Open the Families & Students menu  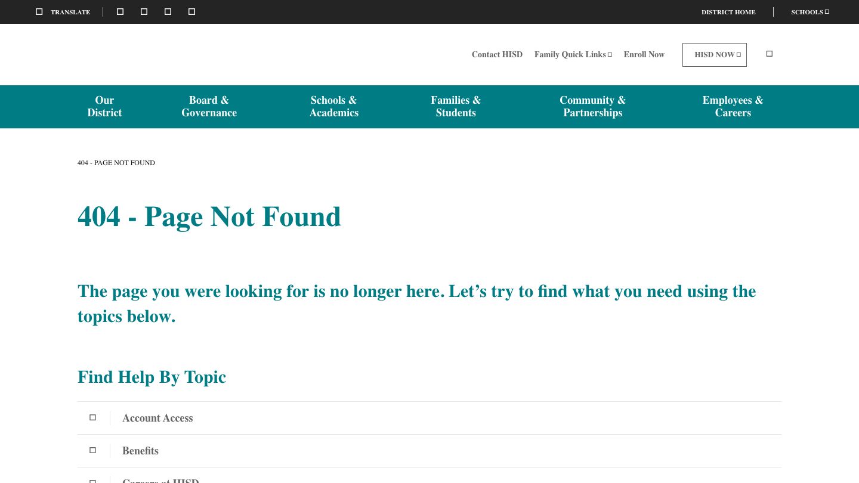pyautogui.click(x=456, y=107)
